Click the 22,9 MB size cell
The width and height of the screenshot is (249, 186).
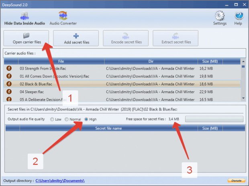(206, 92)
